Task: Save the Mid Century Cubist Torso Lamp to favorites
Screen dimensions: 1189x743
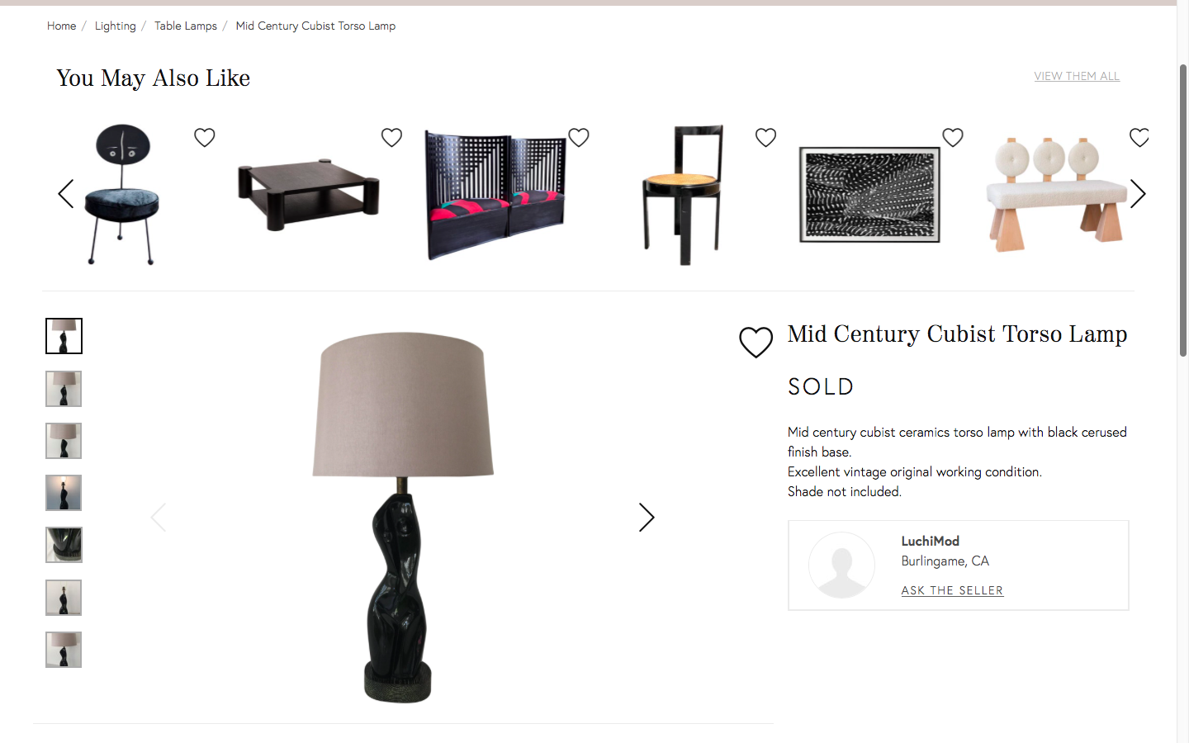Action: 756,342
